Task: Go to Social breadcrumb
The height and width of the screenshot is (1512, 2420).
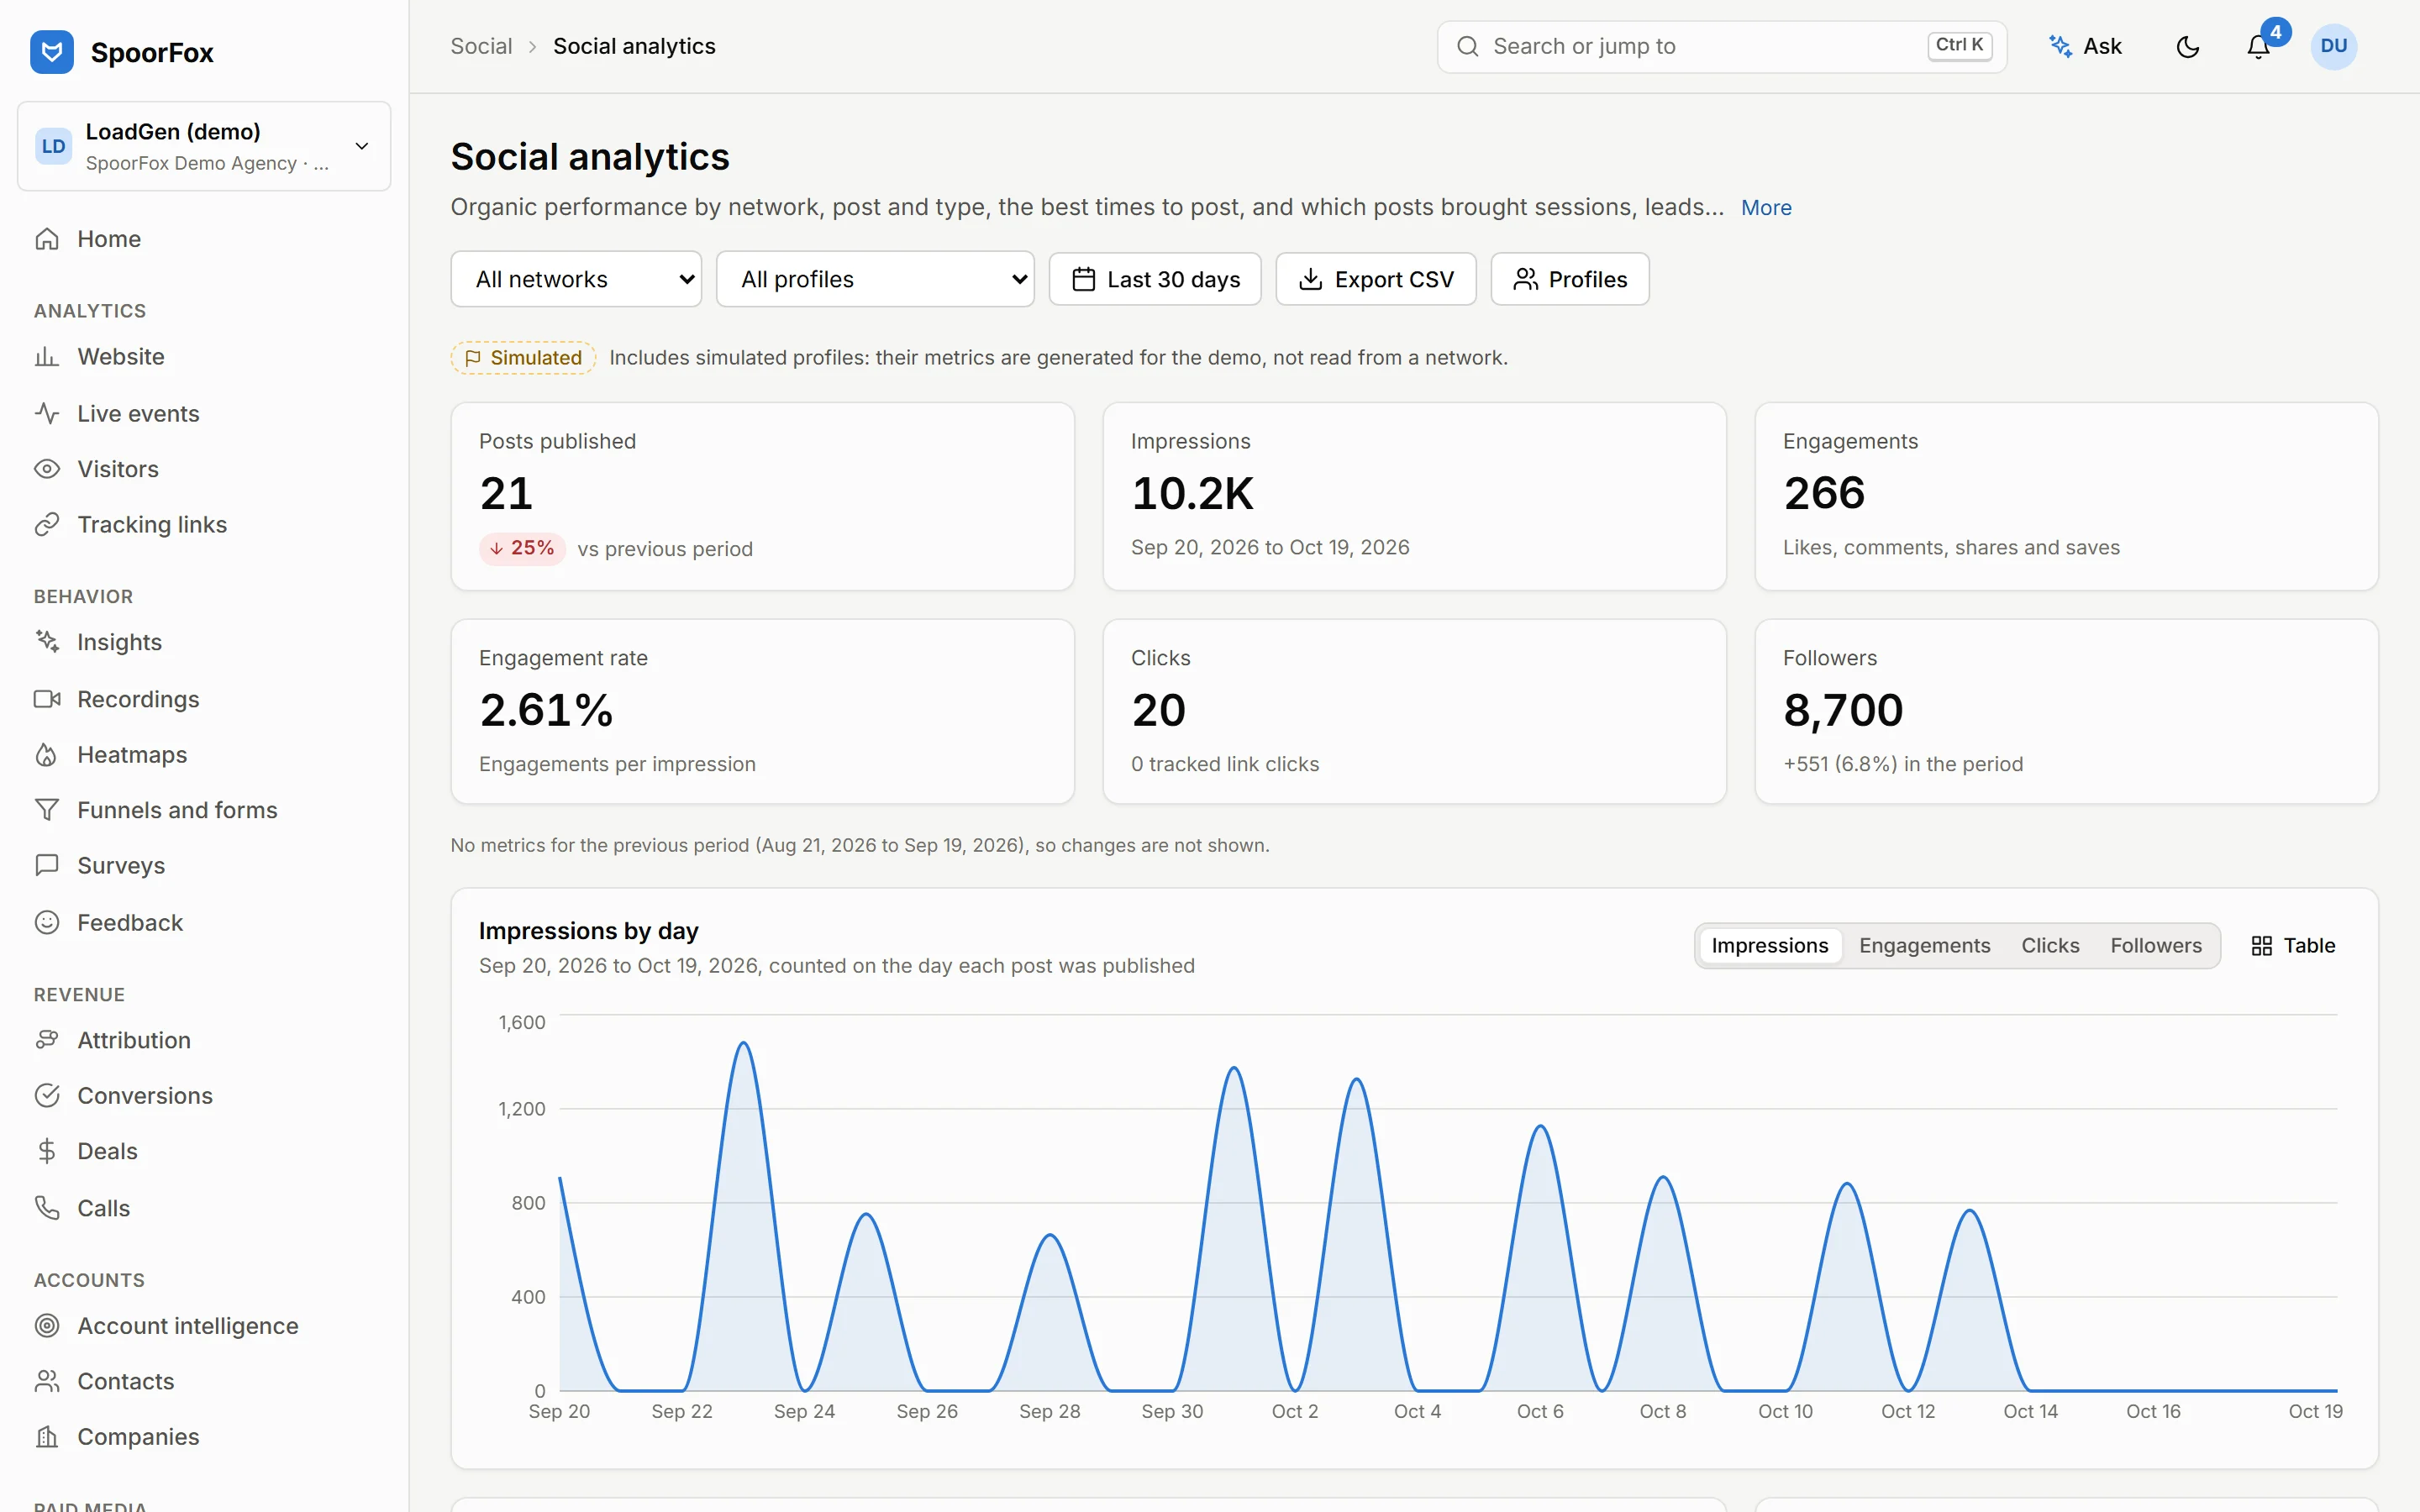Action: coord(481,46)
